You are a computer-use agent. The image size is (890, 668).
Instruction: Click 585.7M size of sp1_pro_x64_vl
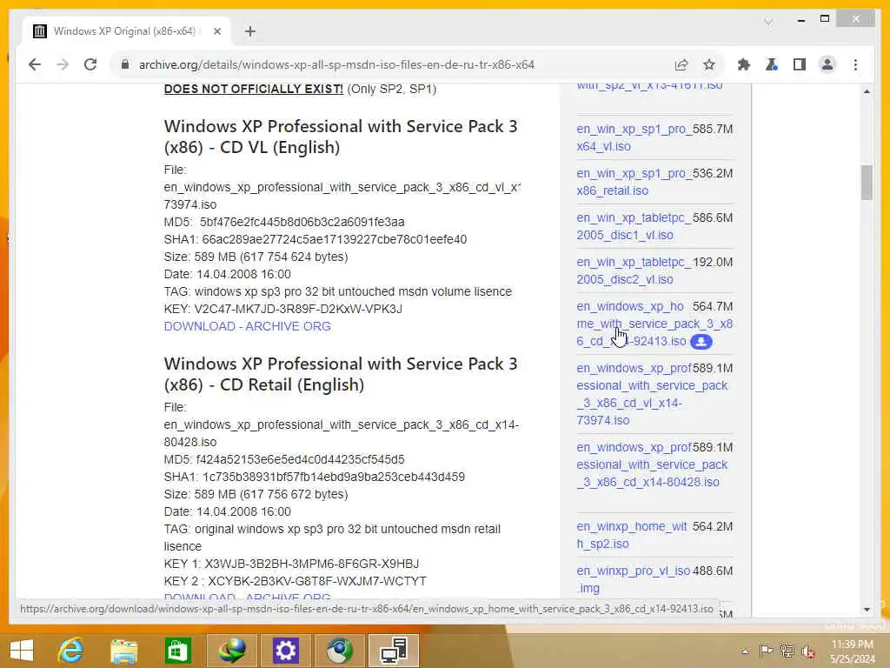click(713, 129)
